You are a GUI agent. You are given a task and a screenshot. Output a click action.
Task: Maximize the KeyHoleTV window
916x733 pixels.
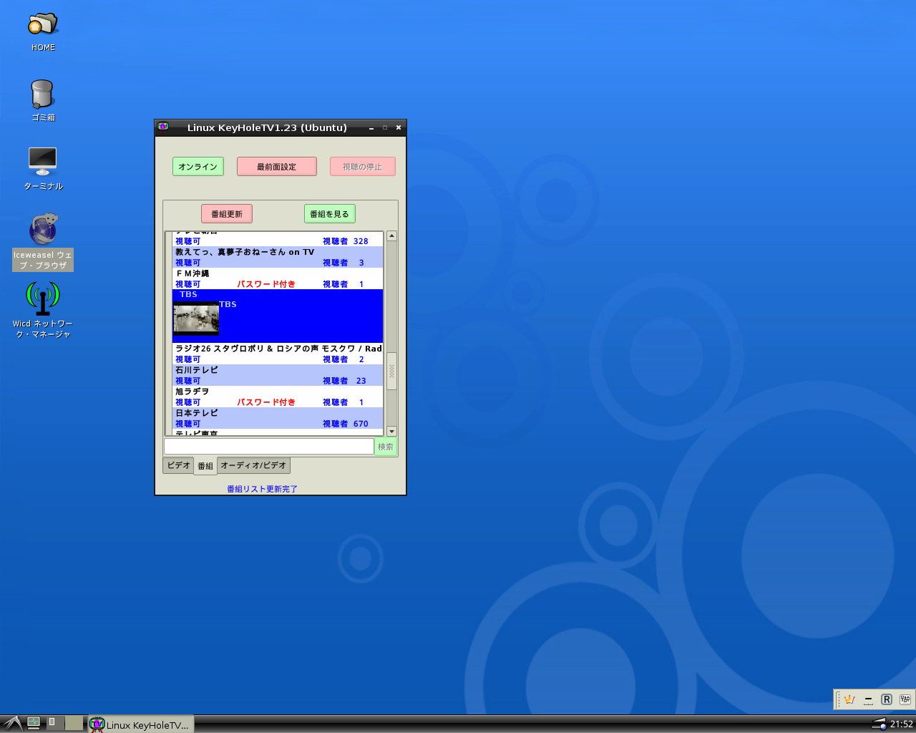(x=385, y=128)
